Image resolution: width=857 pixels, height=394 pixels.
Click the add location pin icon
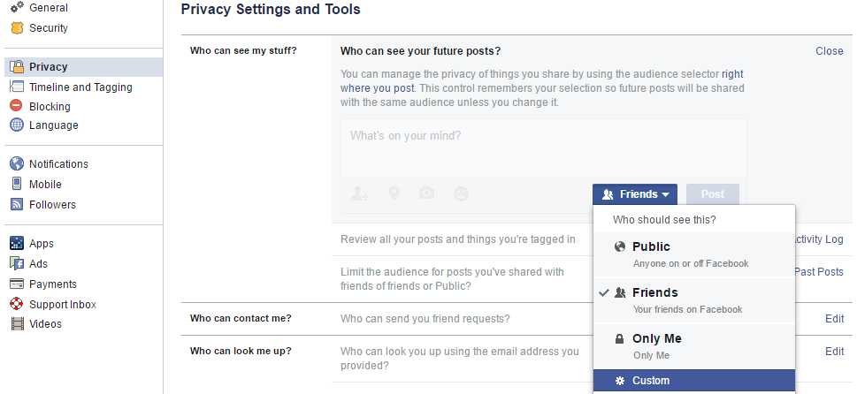(394, 193)
